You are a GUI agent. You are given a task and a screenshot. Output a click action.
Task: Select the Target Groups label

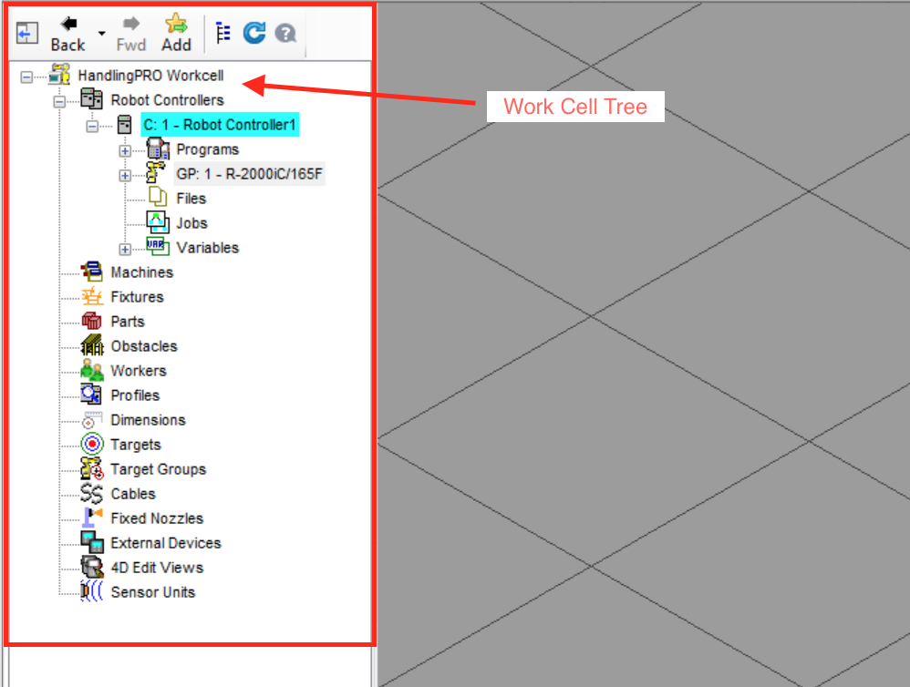click(159, 469)
